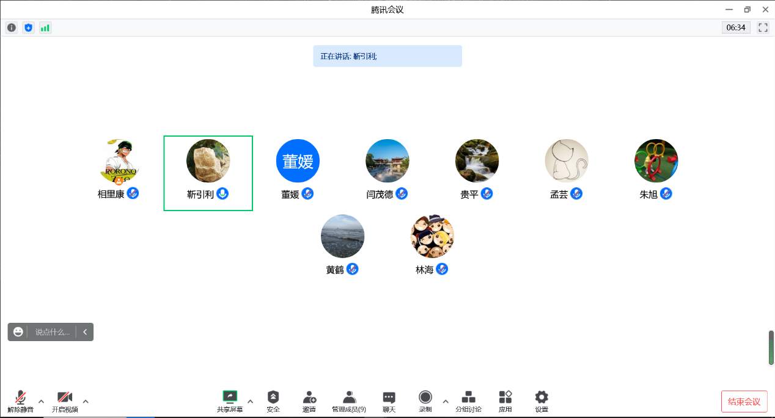This screenshot has height=418, width=775.
Task: Open the Chat (聊天) window
Action: [x=389, y=402]
